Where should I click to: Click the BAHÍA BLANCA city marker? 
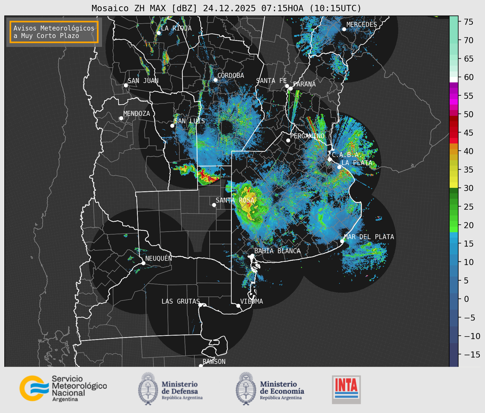pos(252,256)
